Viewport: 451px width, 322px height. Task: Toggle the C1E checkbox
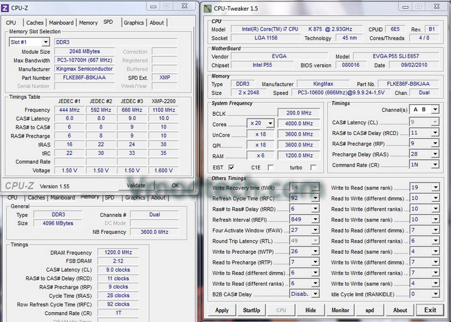click(x=271, y=168)
